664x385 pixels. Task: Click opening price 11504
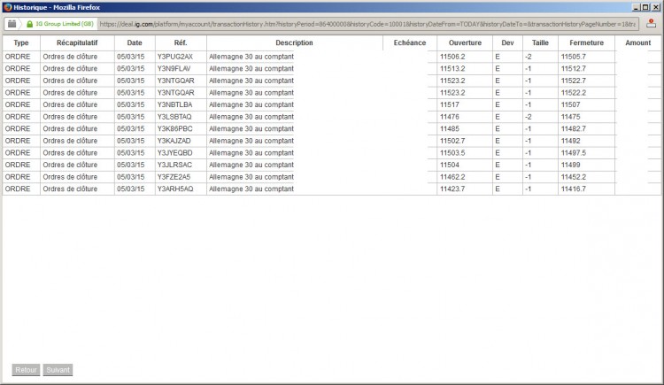coord(449,165)
